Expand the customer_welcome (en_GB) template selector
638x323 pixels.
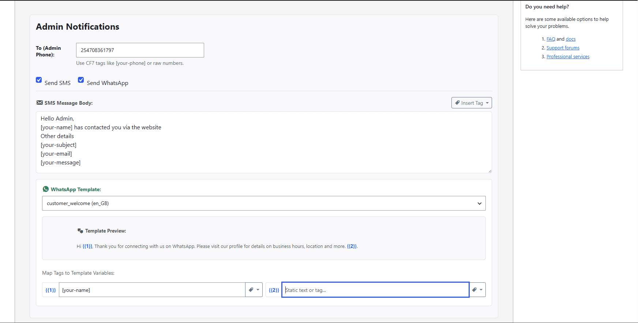click(264, 203)
